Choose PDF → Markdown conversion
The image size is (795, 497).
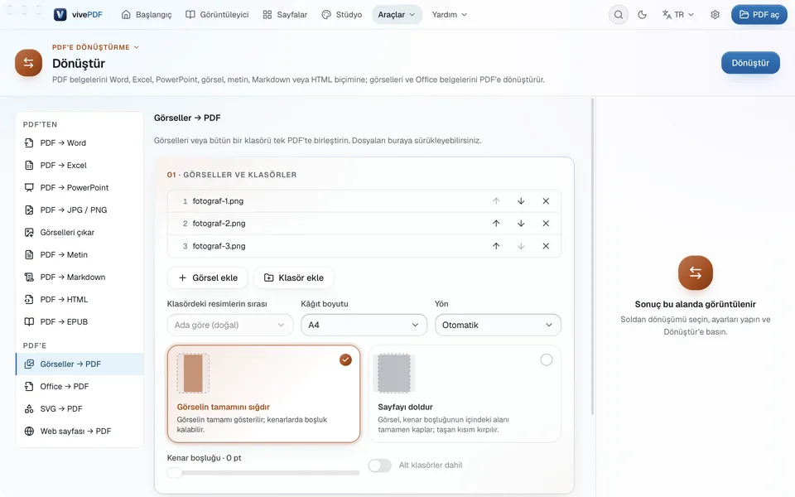tap(79, 277)
